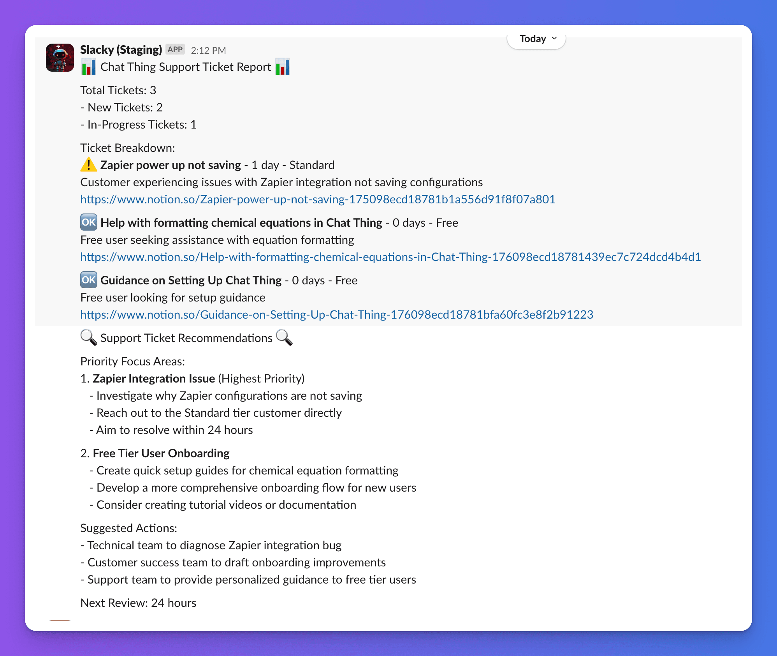The height and width of the screenshot is (656, 777).
Task: Click the 'Total Tickets: 3' line
Action: 118,90
